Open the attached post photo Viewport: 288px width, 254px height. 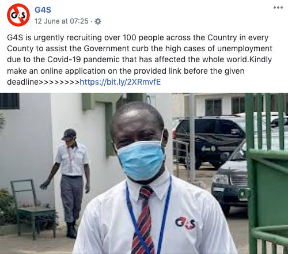[144, 173]
